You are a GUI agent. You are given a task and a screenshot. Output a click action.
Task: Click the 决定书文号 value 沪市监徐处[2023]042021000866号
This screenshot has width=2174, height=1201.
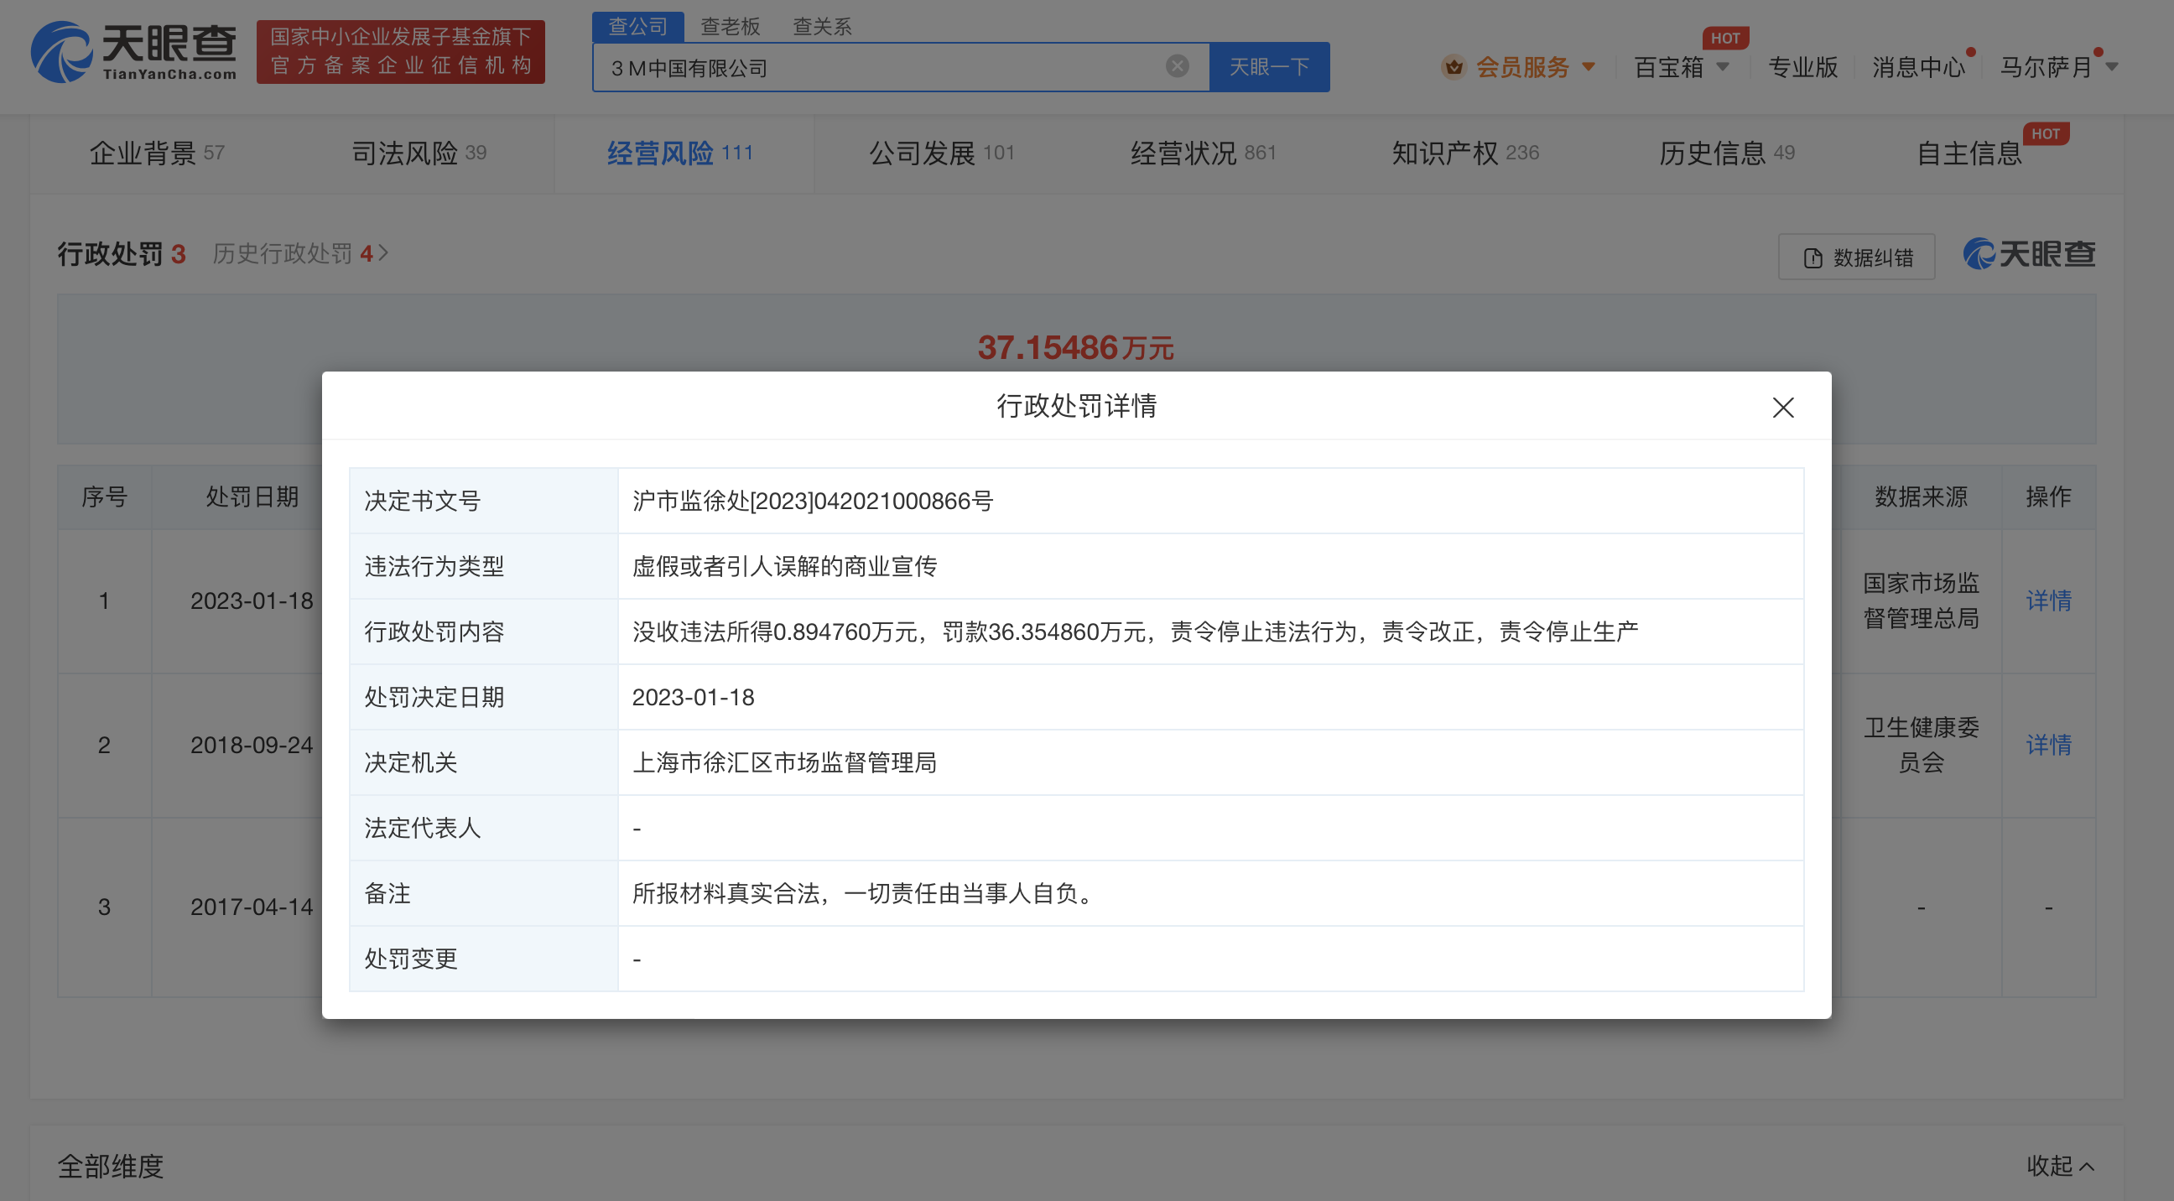[x=813, y=501]
